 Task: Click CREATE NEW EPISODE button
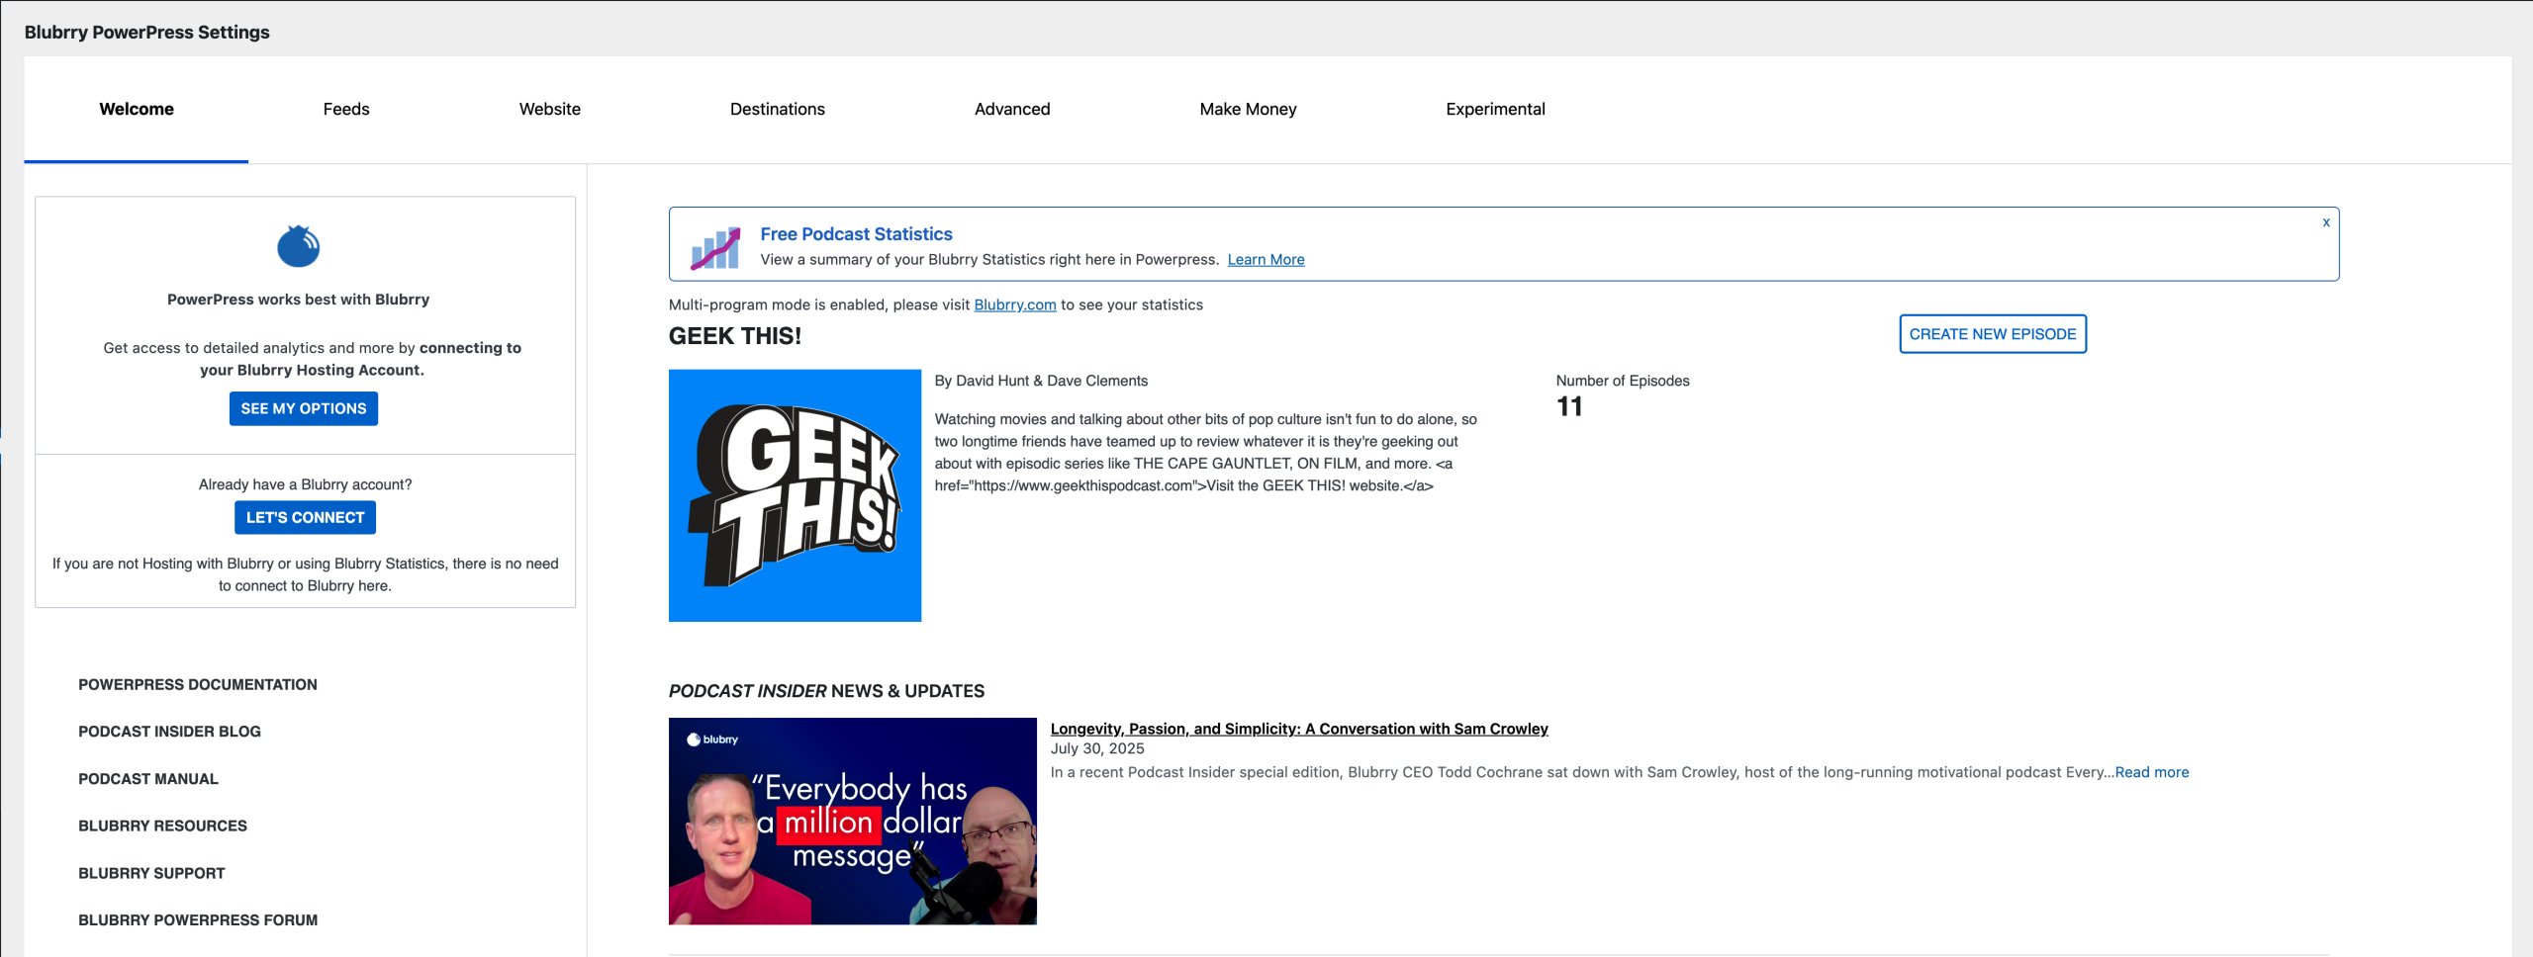click(1993, 334)
